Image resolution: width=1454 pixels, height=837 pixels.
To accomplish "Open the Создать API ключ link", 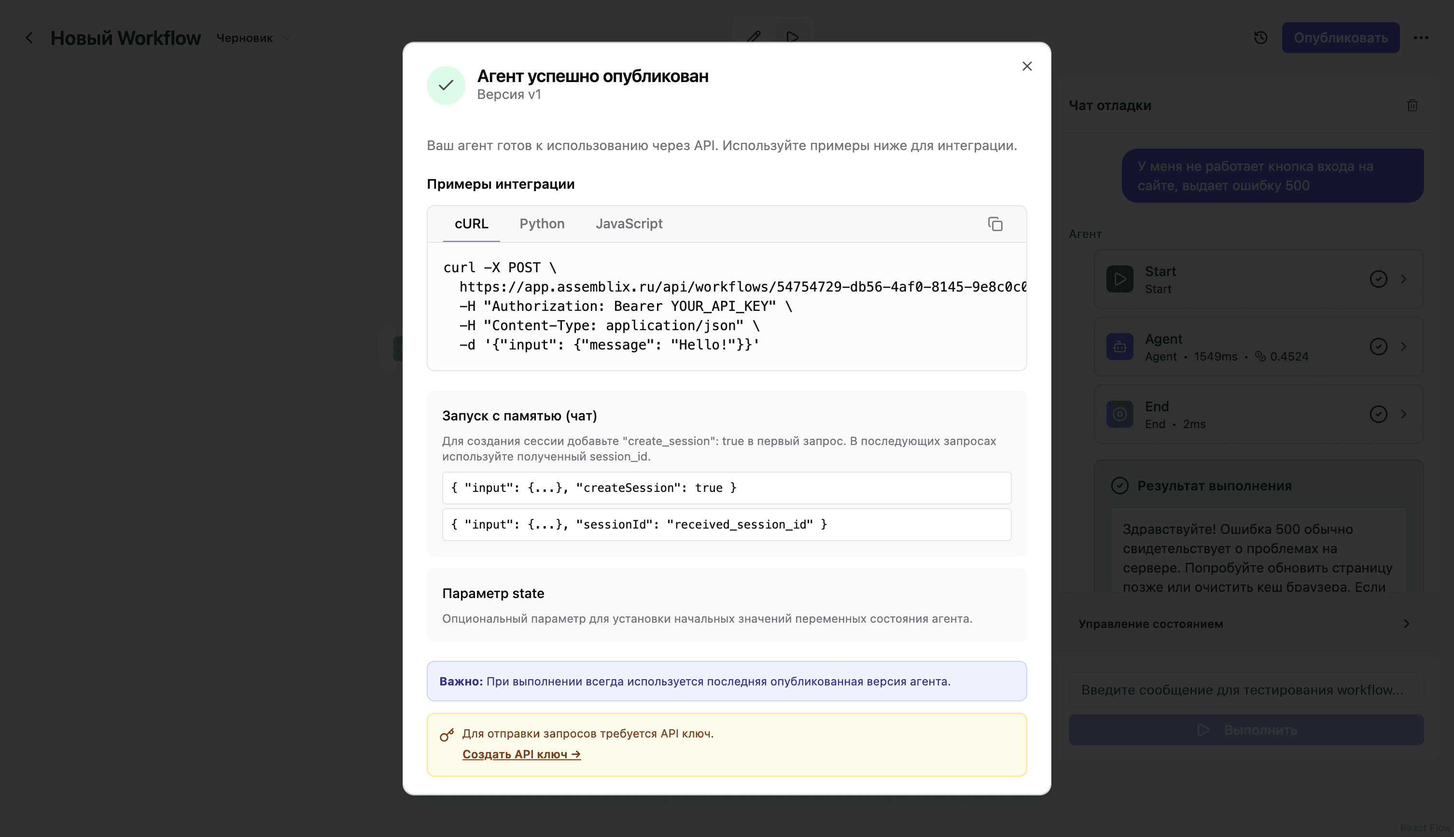I will (521, 753).
